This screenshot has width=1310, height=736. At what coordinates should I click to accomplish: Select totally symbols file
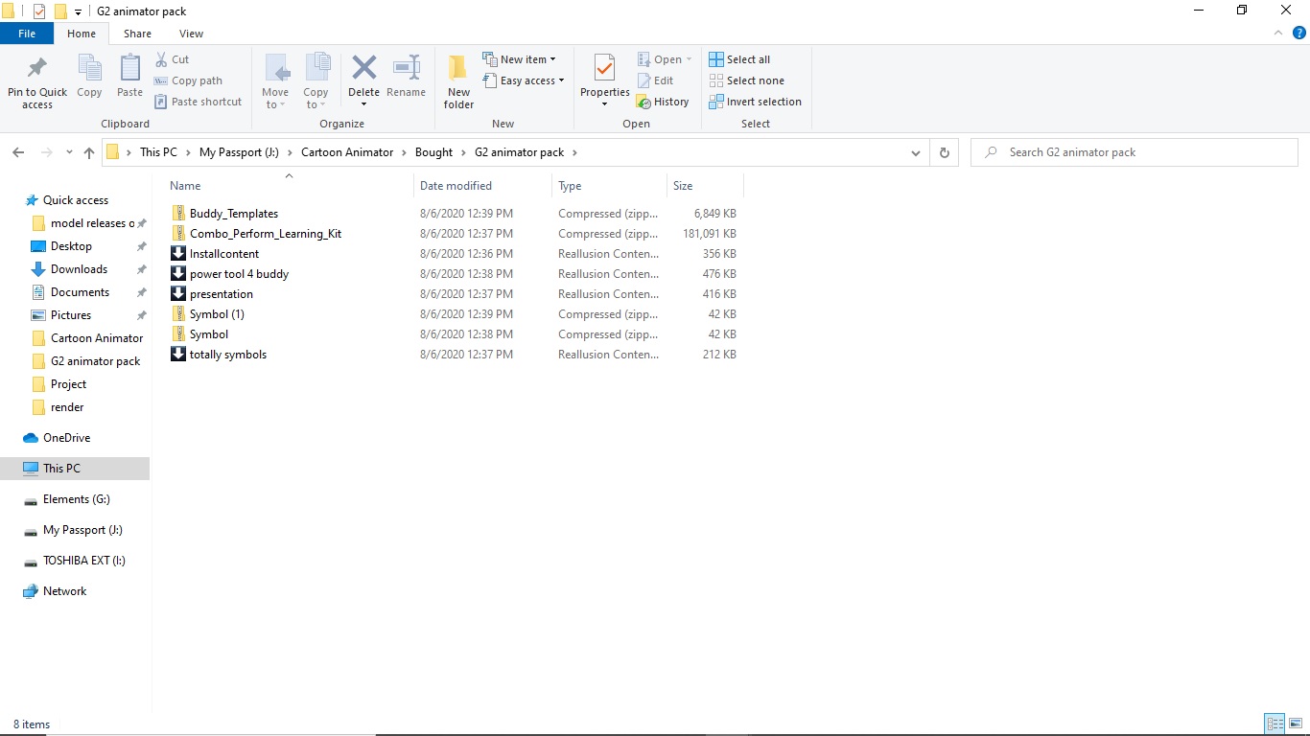(x=228, y=355)
